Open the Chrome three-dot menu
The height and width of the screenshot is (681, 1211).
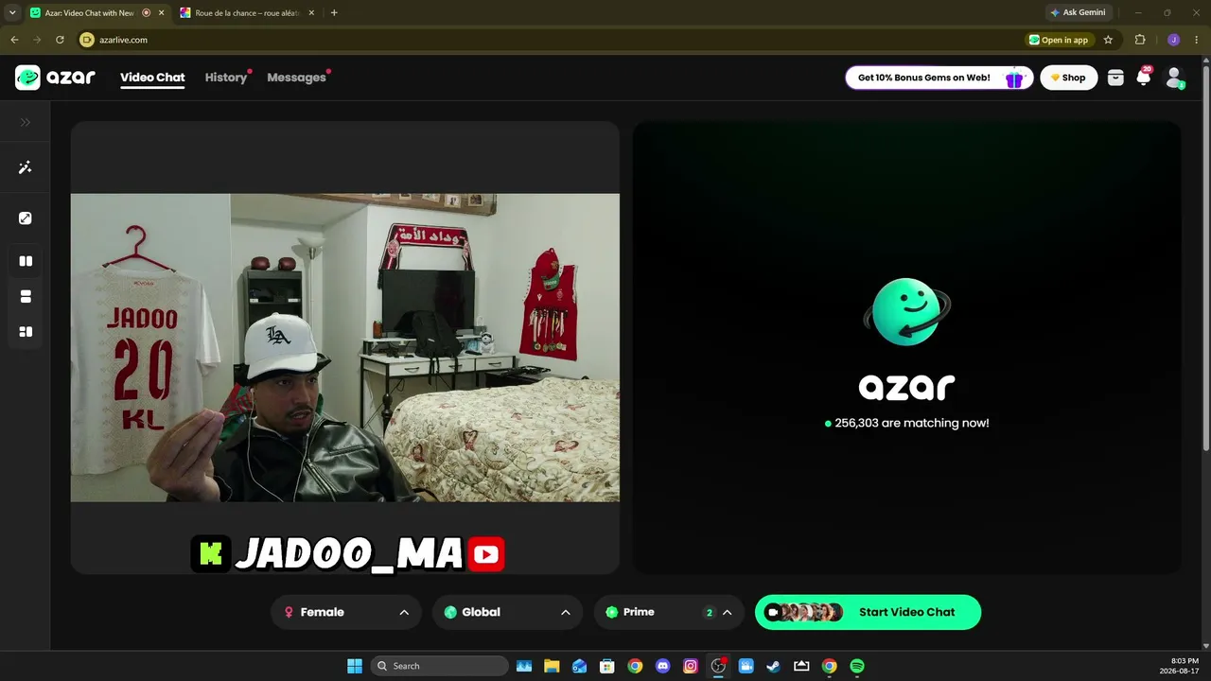pos(1196,40)
